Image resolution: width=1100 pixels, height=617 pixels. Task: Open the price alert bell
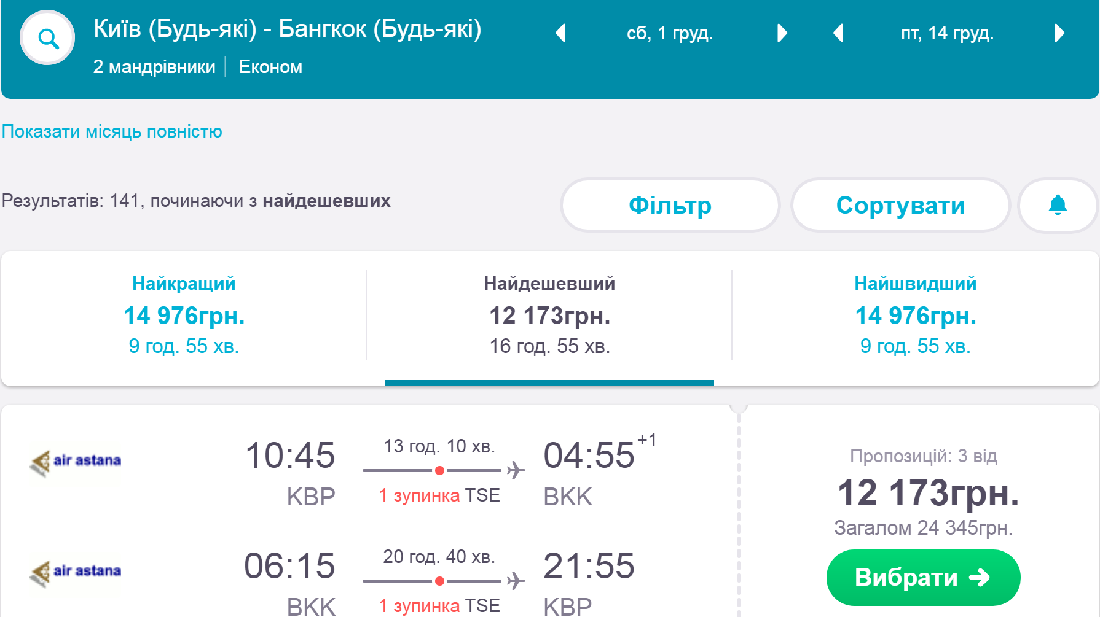[x=1058, y=205]
